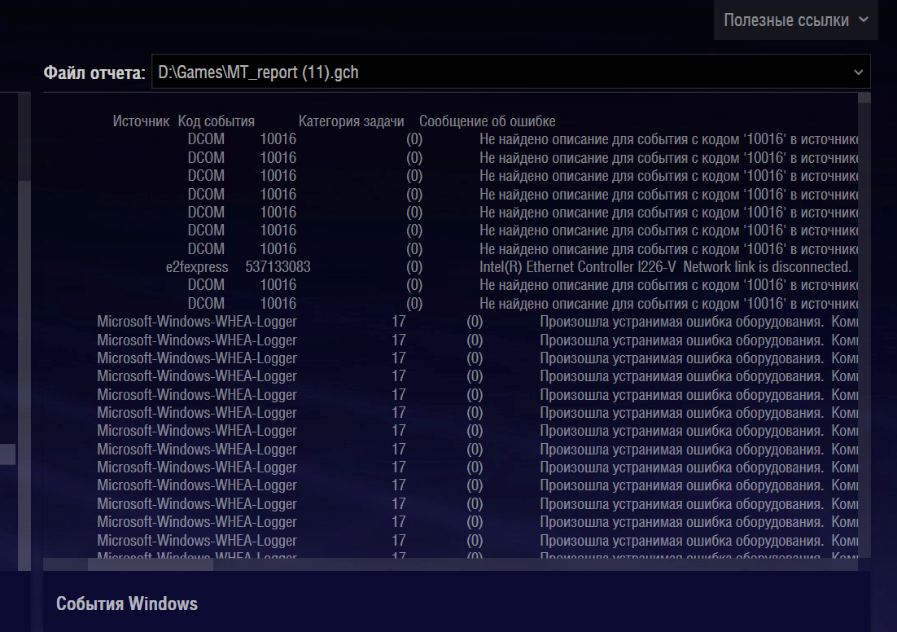The width and height of the screenshot is (897, 632).
Task: Select the D:\Games\MT_report (11).gch path field
Action: 511,72
